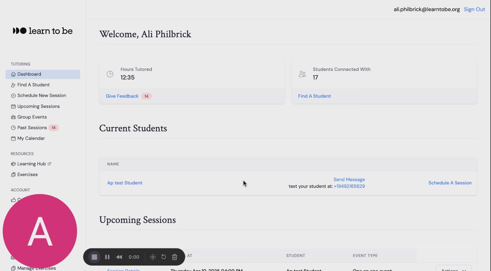Click the Students Connected With people icon
491x271 pixels.
pos(302,74)
